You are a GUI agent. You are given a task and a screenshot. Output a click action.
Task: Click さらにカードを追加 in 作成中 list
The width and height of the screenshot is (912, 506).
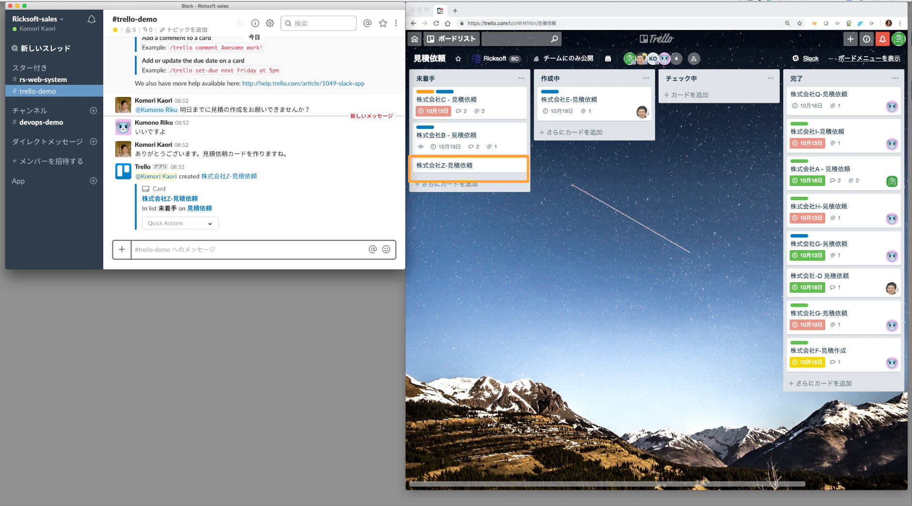(571, 132)
